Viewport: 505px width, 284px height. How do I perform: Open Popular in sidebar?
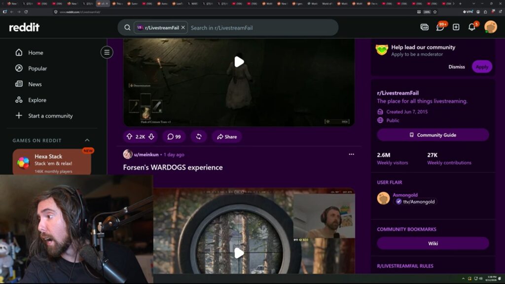[37, 69]
